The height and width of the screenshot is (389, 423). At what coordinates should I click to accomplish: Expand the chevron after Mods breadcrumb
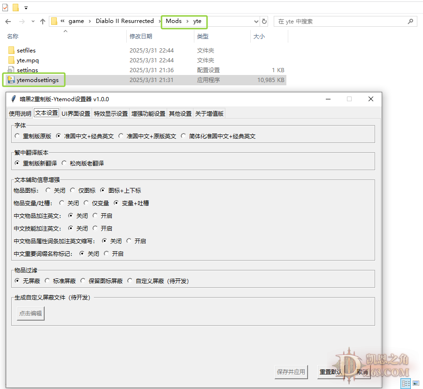pos(187,21)
